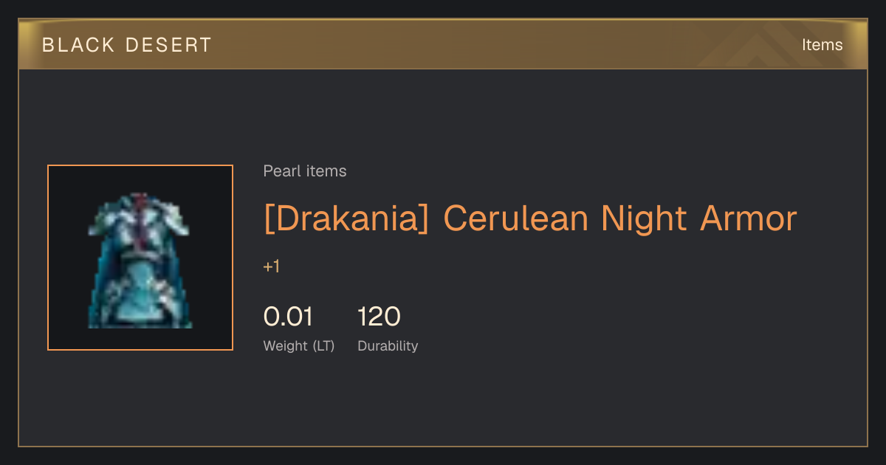This screenshot has width=886, height=465.
Task: Click the 0.01 weight value
Action: (289, 317)
